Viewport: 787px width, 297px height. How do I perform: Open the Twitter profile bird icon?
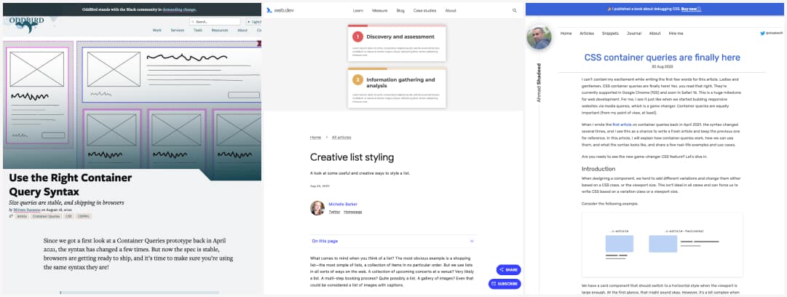[x=763, y=33]
